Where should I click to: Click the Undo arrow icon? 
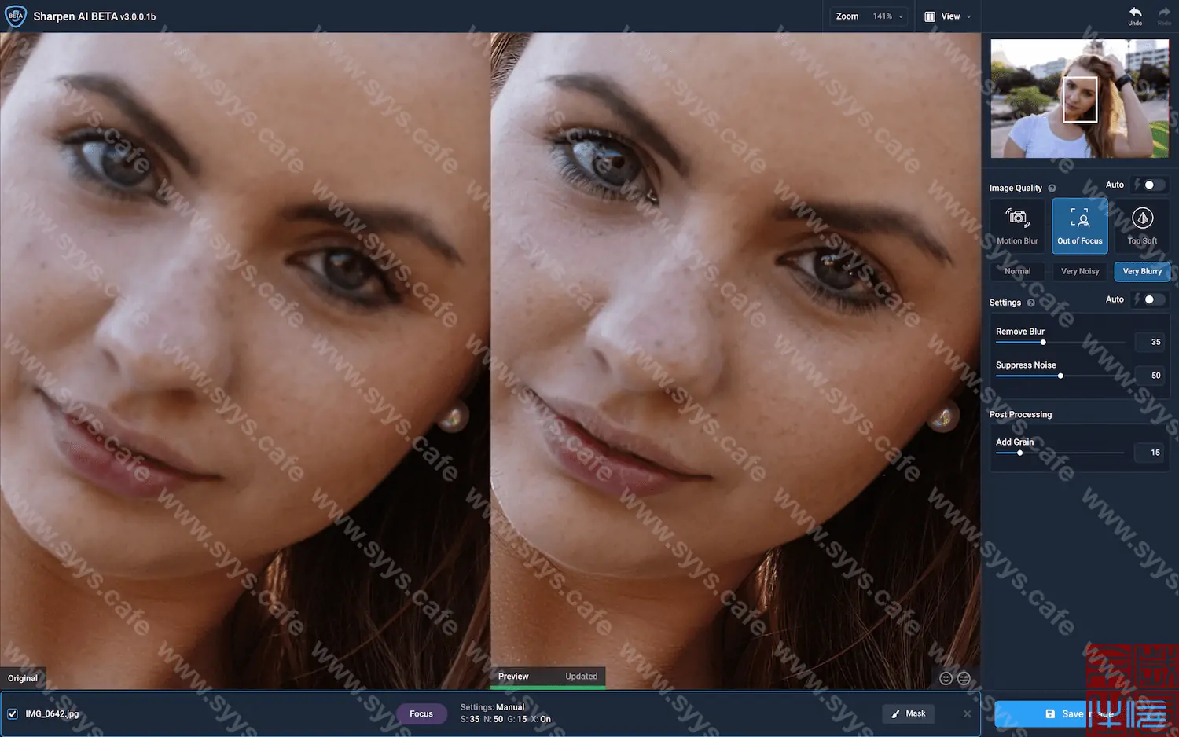[x=1135, y=13]
